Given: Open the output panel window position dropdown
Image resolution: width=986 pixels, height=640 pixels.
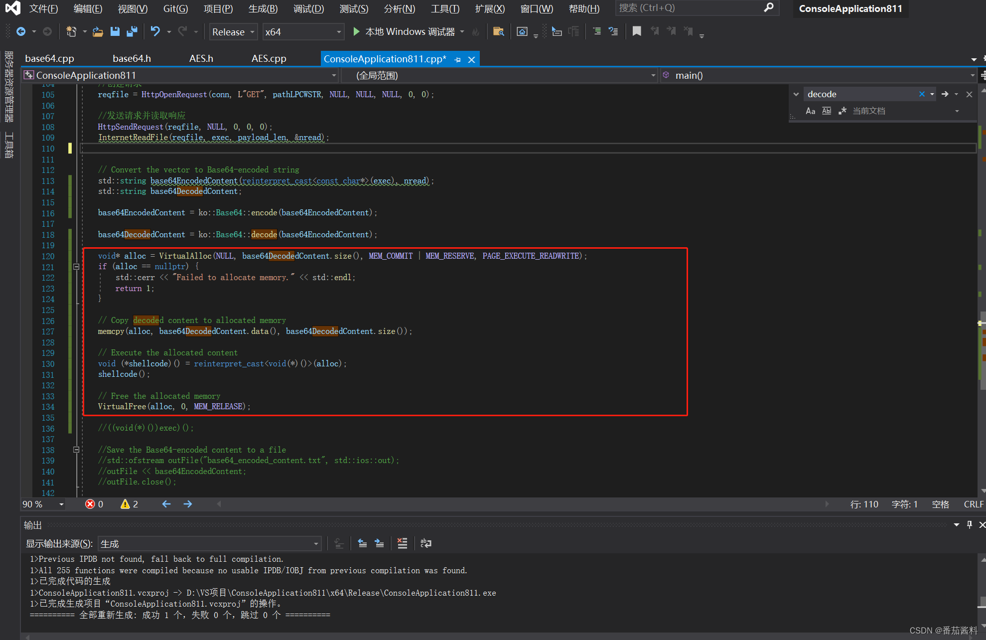Looking at the screenshot, I should (956, 525).
